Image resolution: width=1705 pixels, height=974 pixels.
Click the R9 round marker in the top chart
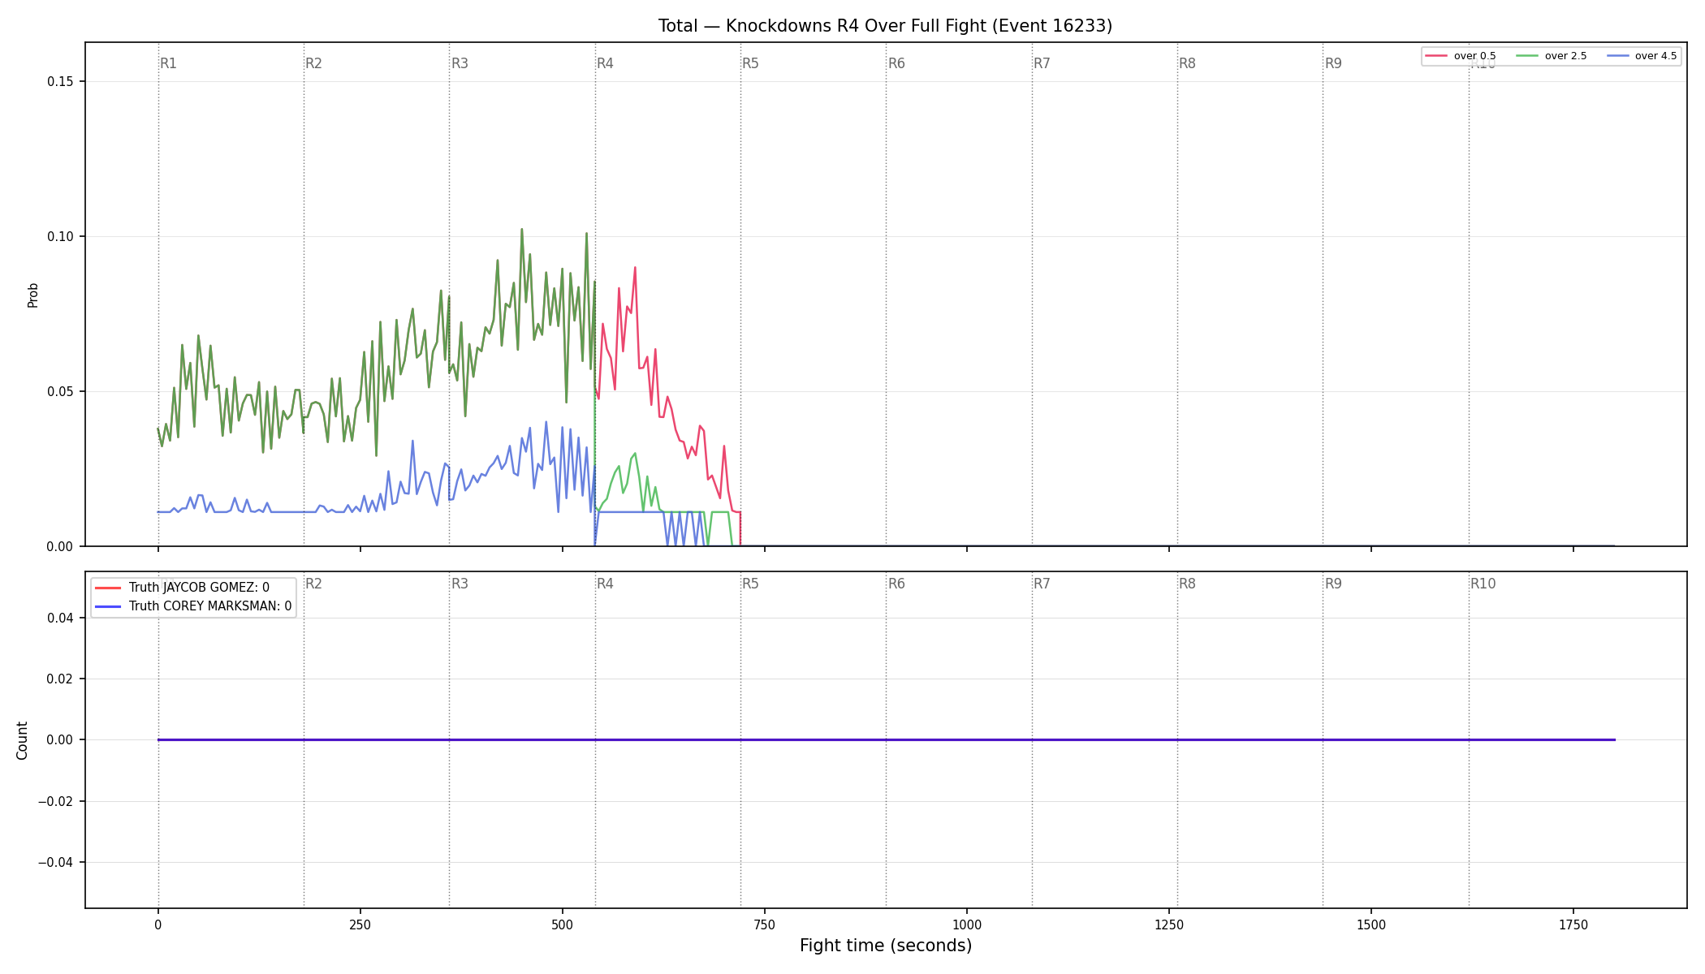pyautogui.click(x=1333, y=63)
